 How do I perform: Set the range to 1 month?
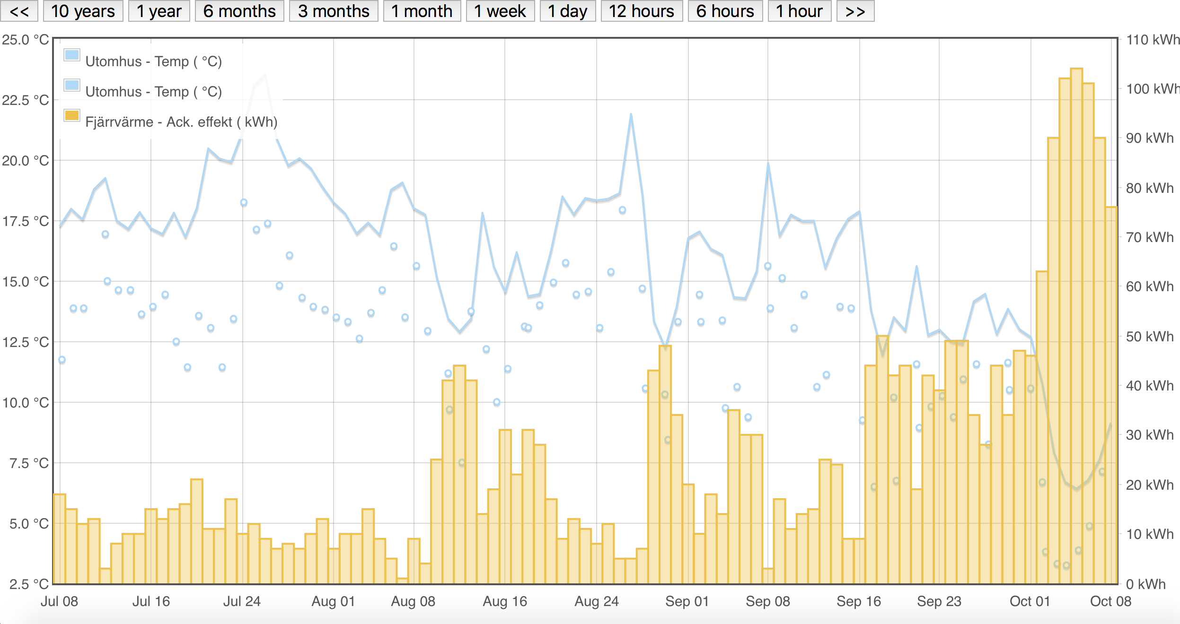click(422, 11)
